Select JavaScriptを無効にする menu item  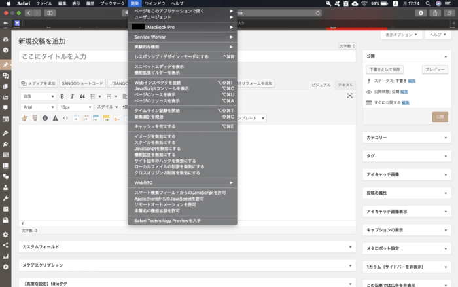[x=183, y=149]
